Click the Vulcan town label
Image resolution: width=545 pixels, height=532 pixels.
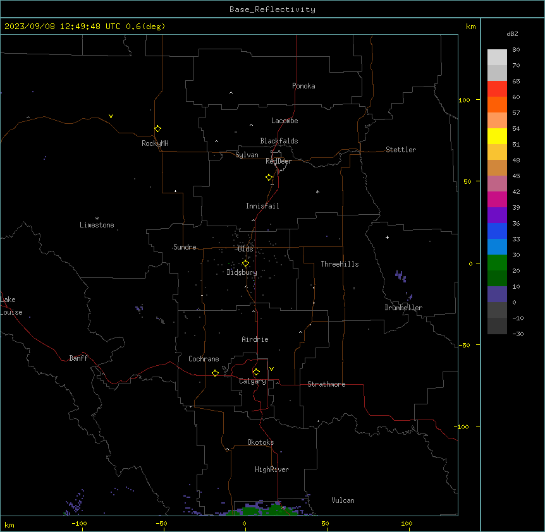point(343,500)
